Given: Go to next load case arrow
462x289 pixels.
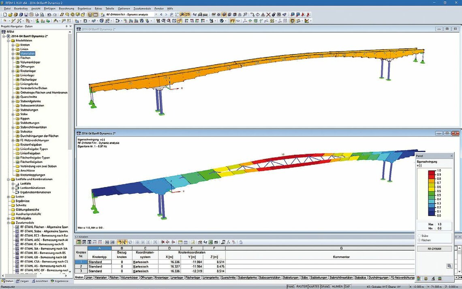Looking at the screenshot, I should [x=166, y=15].
